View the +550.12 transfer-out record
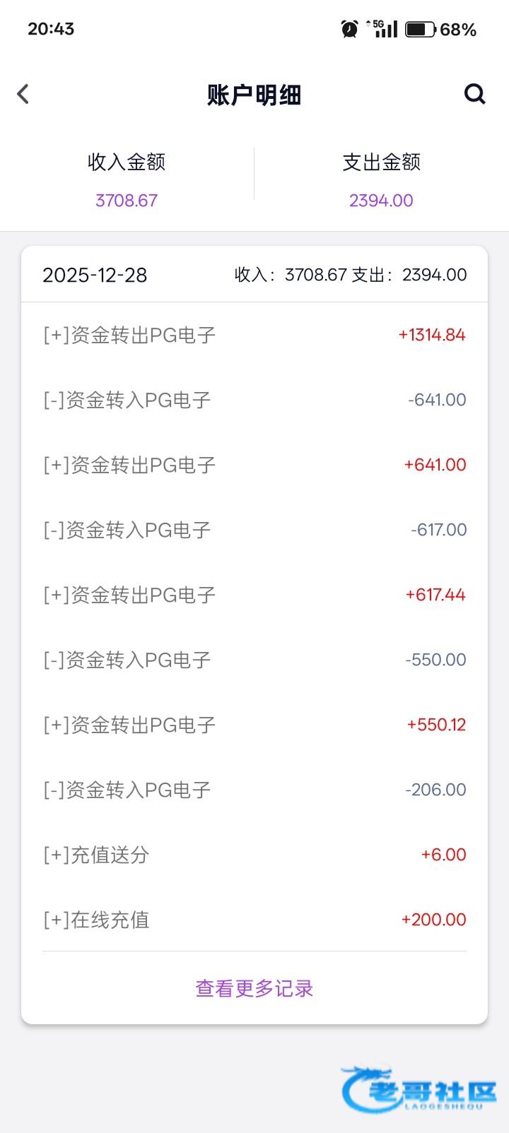The image size is (509, 1133). tap(255, 725)
